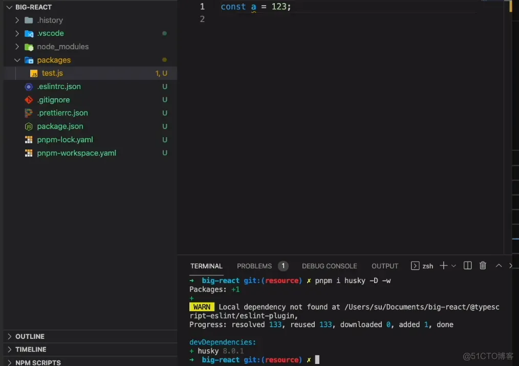Click the git icon beside .gitignore

(29, 100)
